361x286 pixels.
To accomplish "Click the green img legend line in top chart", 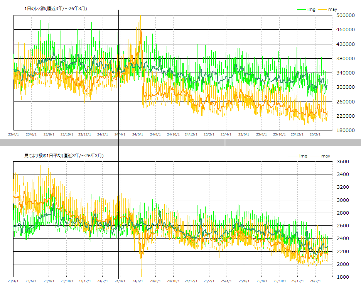I will pyautogui.click(x=301, y=9).
